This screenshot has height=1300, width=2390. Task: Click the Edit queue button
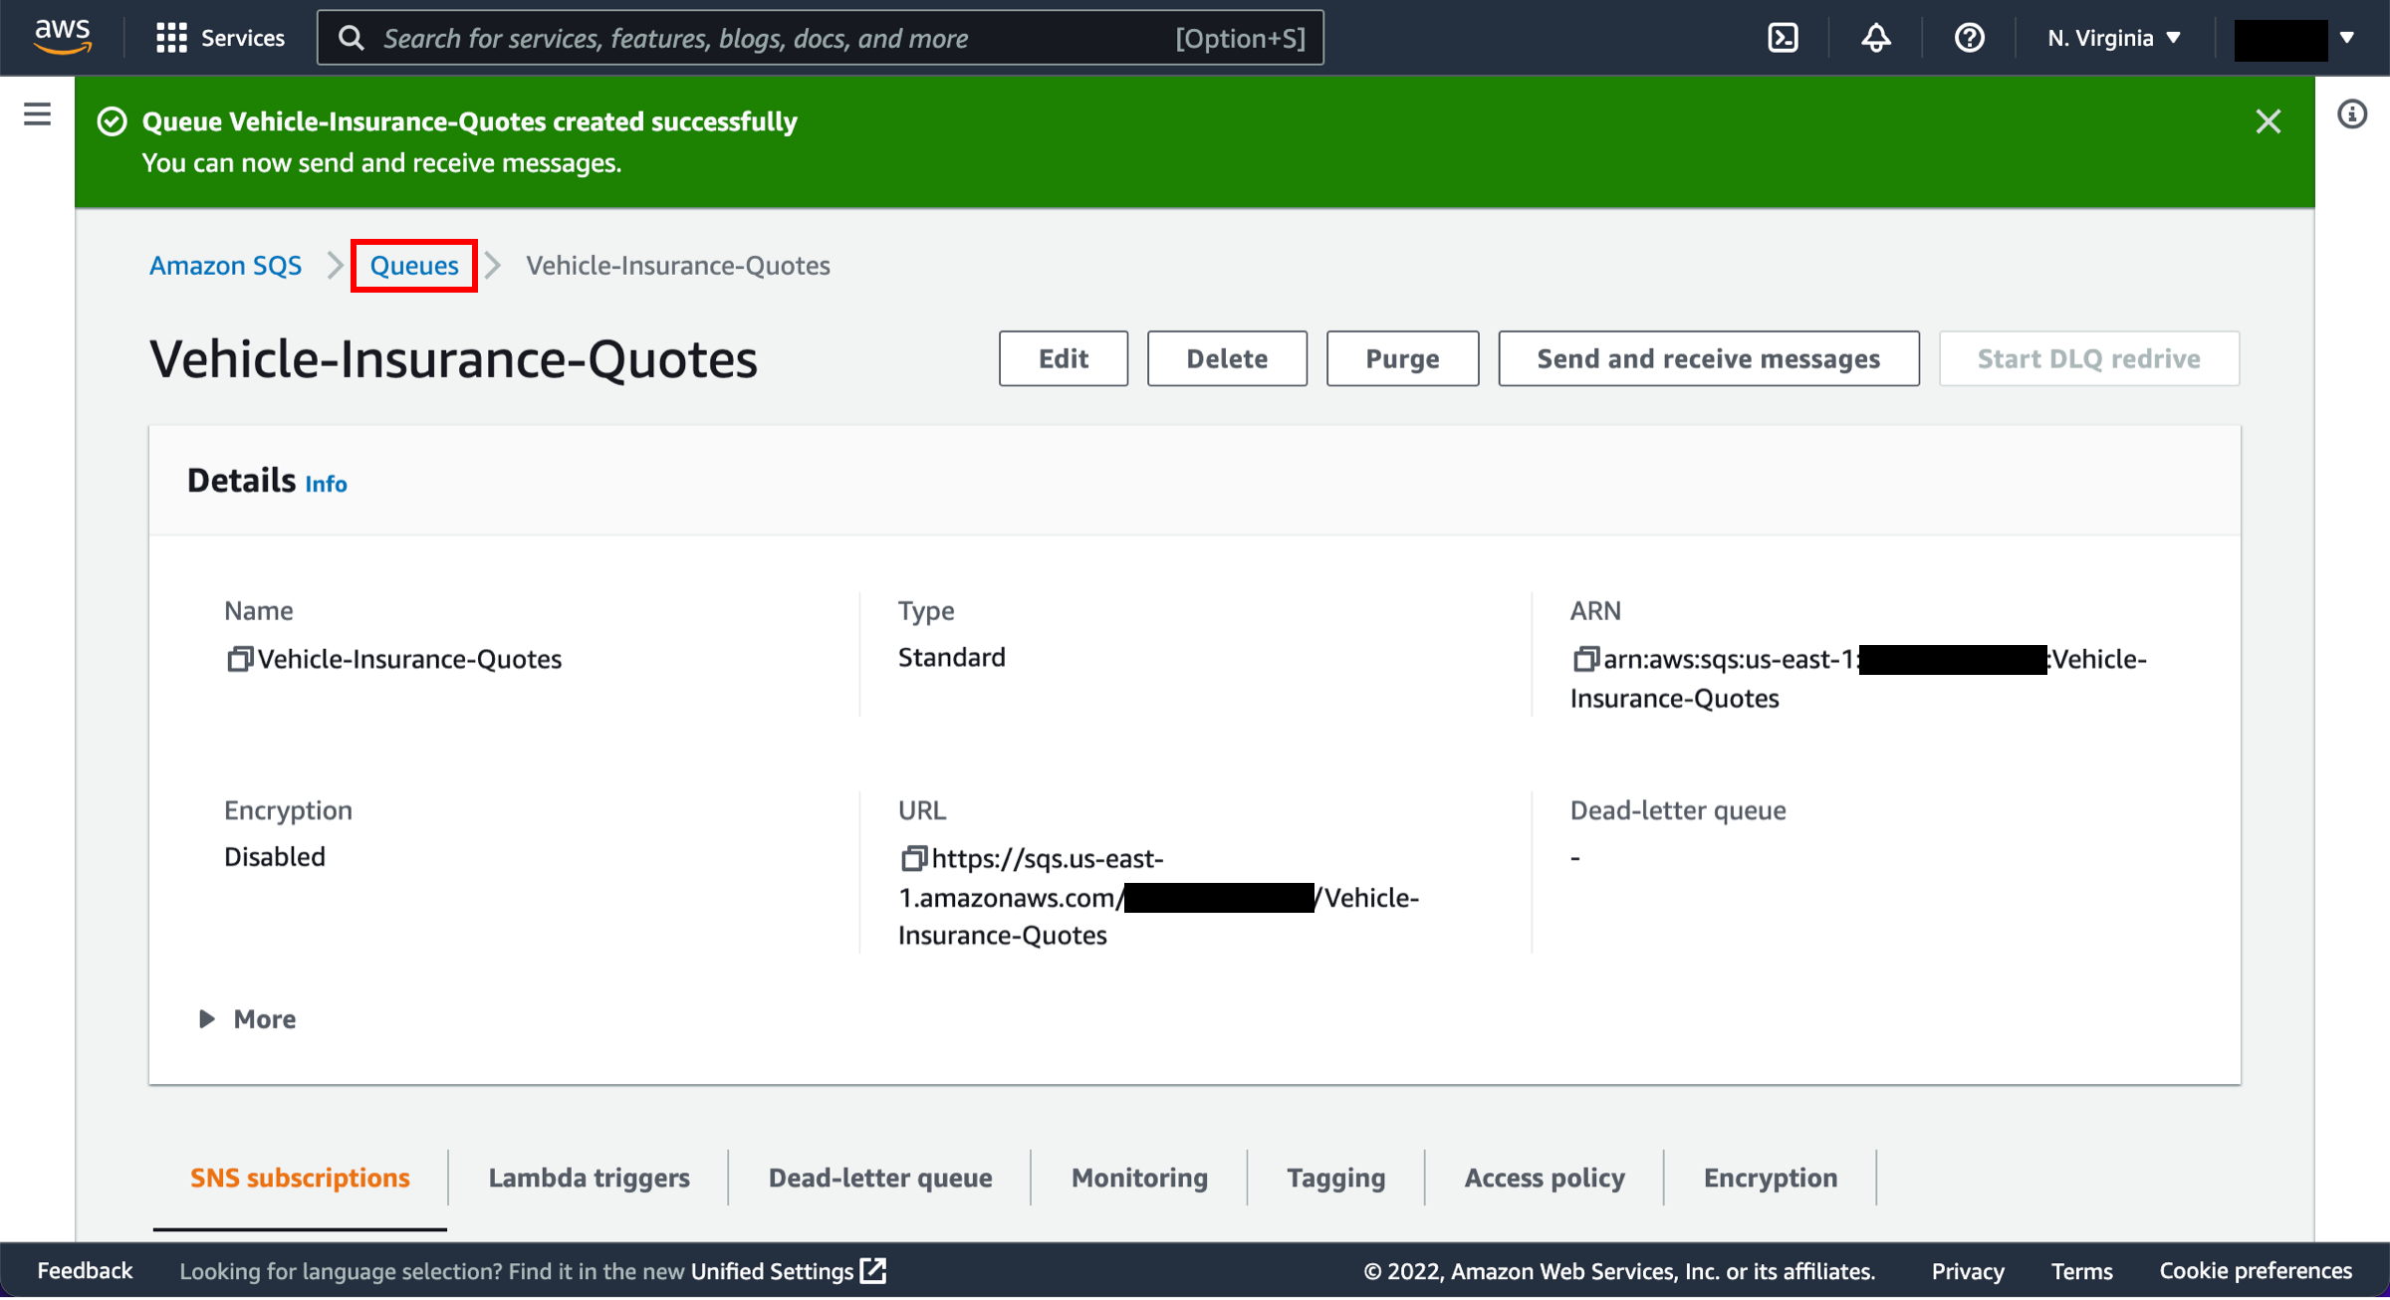click(x=1062, y=357)
